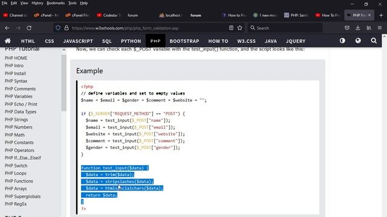
Task: Open the library bookshelf icon
Action: 369,28
